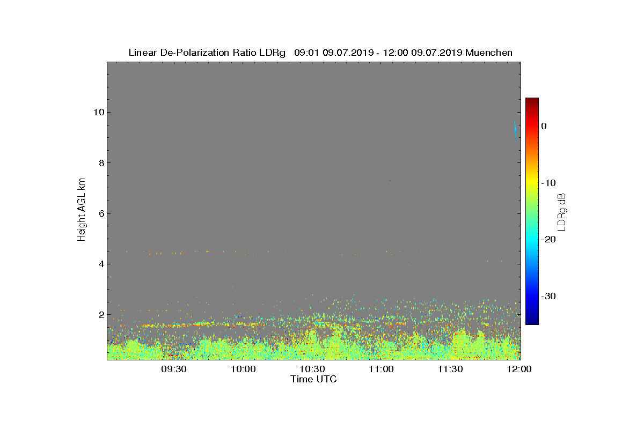This screenshot has width=644, height=429.
Task: Click the dark red top of colorbar
Action: (532, 101)
